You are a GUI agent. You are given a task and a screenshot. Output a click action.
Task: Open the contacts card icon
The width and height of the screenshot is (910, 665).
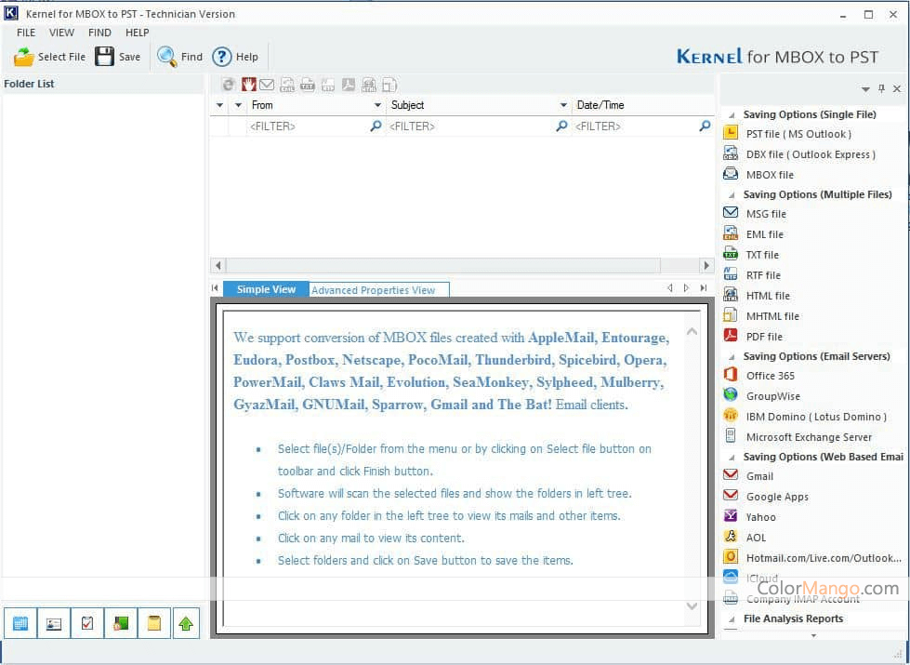(x=54, y=623)
